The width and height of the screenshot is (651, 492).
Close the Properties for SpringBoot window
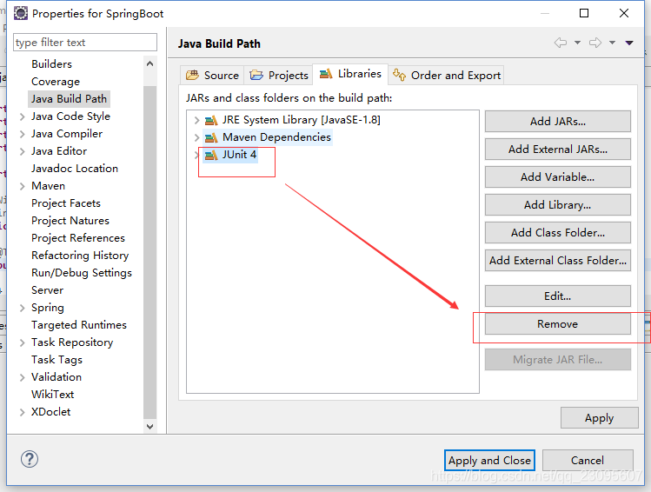pyautogui.click(x=623, y=13)
